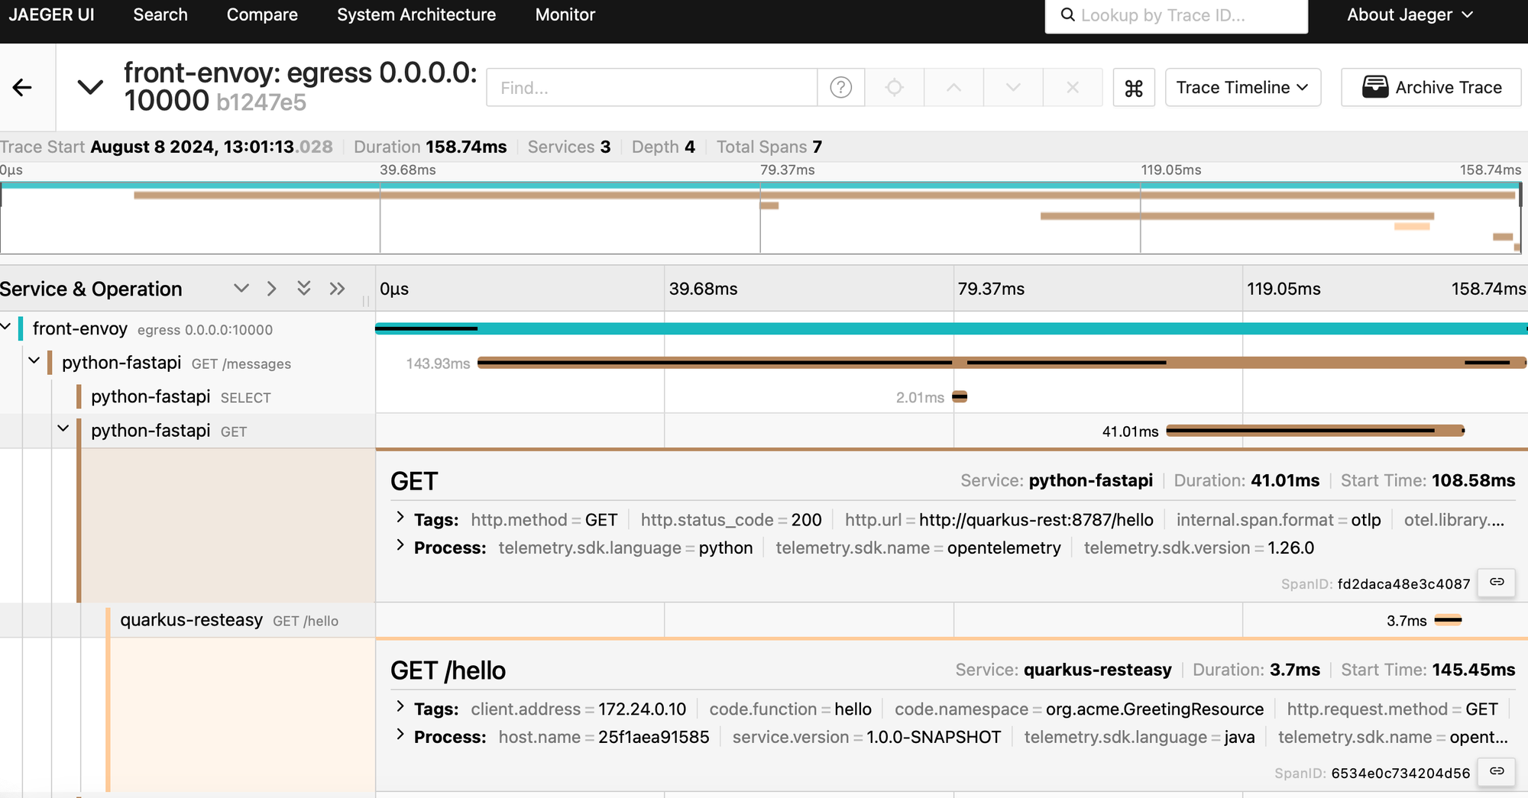Click the Archive Trace button
The width and height of the screenshot is (1528, 798).
(x=1432, y=88)
